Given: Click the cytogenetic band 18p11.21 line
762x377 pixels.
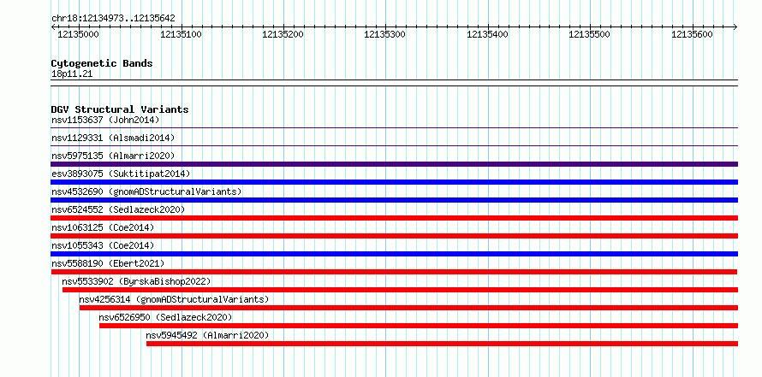Looking at the screenshot, I should pyautogui.click(x=395, y=83).
